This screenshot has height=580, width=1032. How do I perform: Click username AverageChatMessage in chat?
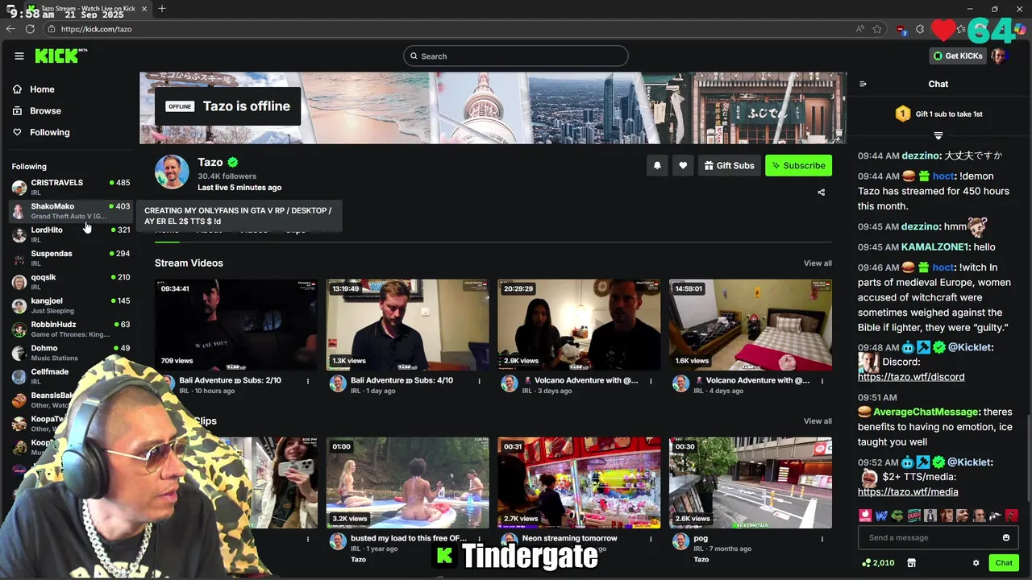coord(926,412)
